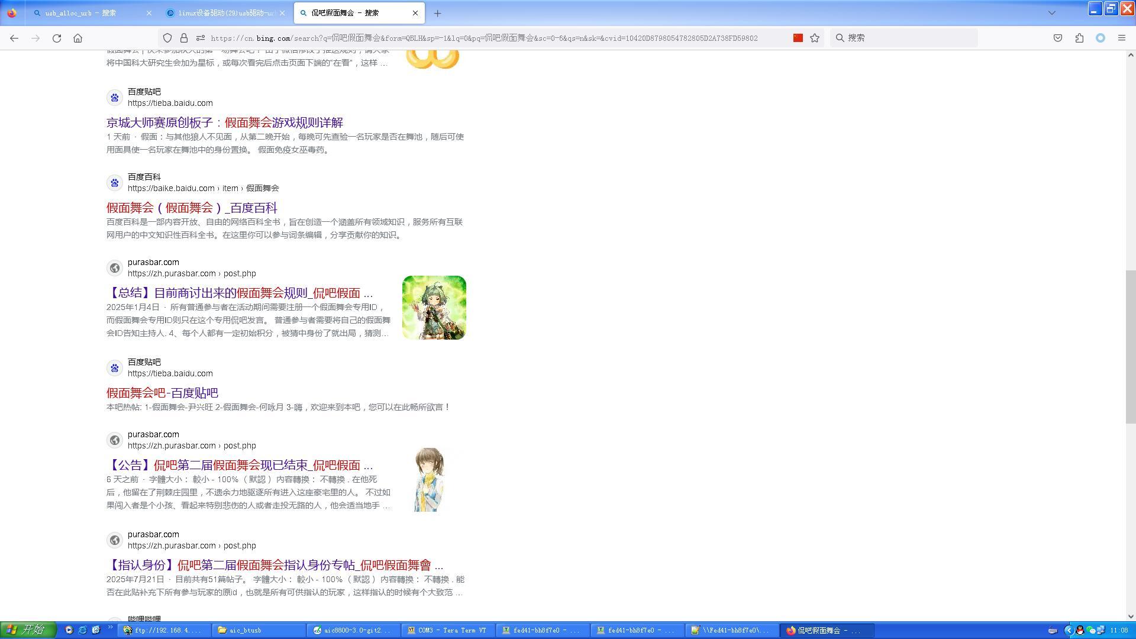Expand hidden system tray icons arrow

pos(1069,631)
